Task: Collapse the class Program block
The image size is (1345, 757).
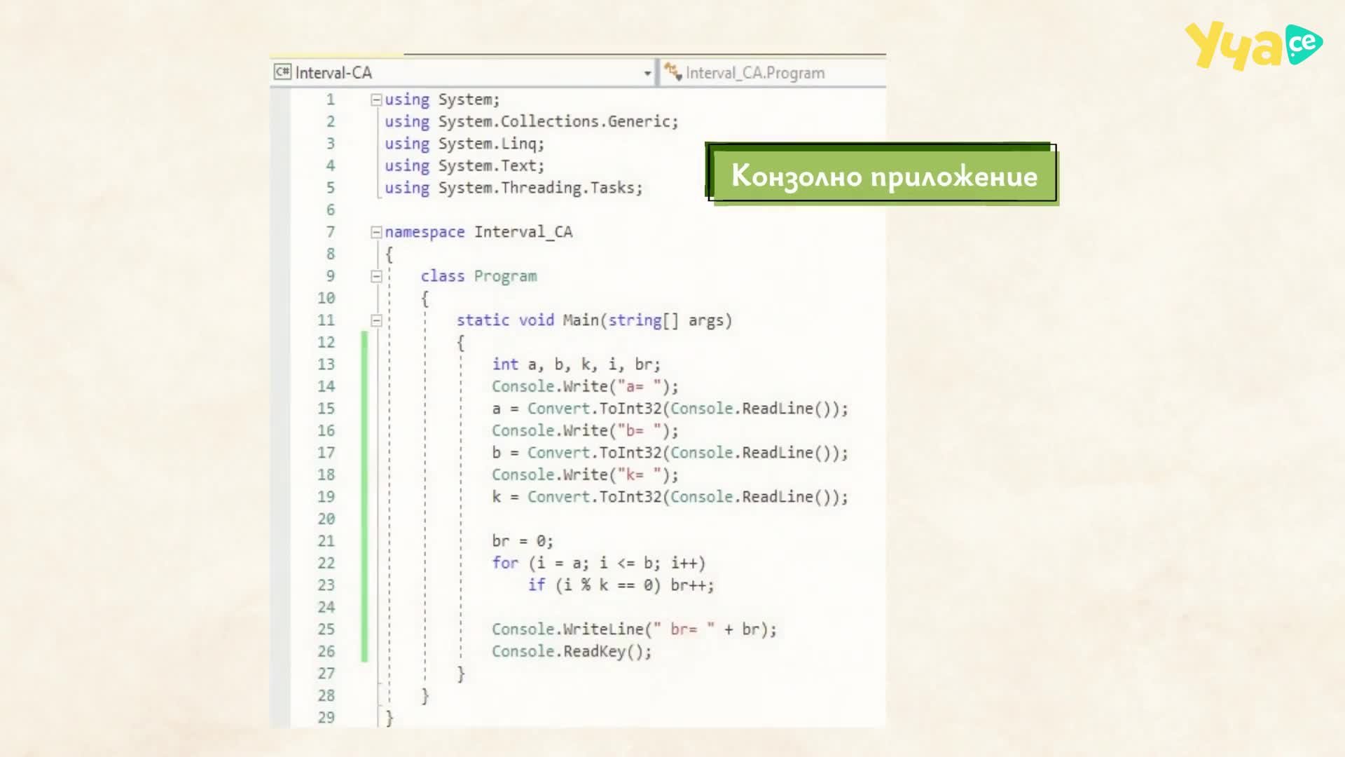Action: [376, 276]
